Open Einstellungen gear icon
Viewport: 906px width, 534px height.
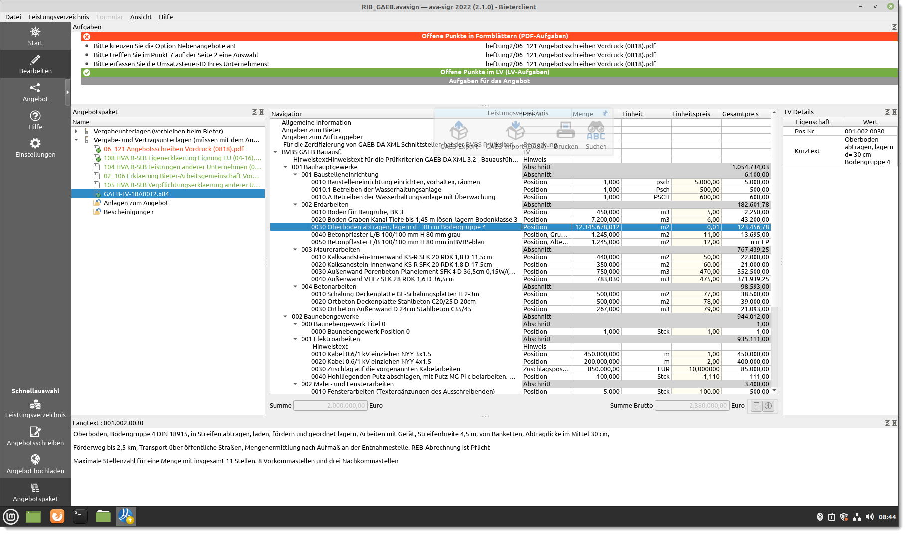tap(35, 144)
